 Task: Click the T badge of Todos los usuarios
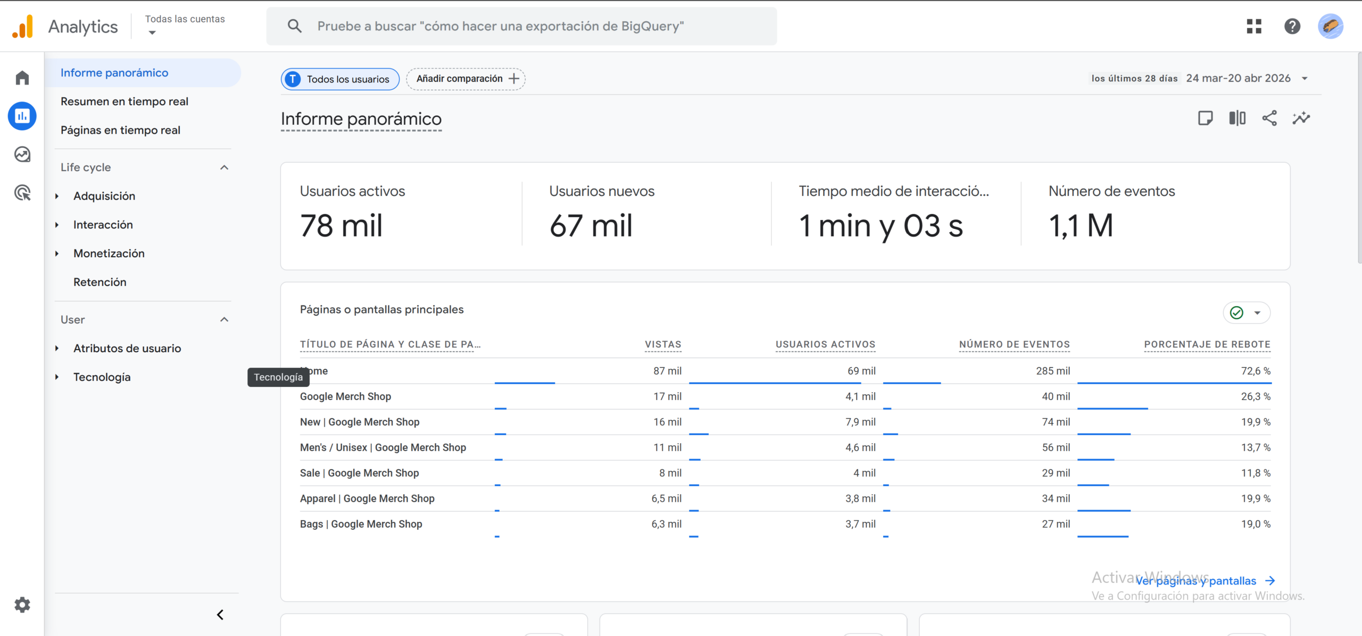[x=293, y=79]
